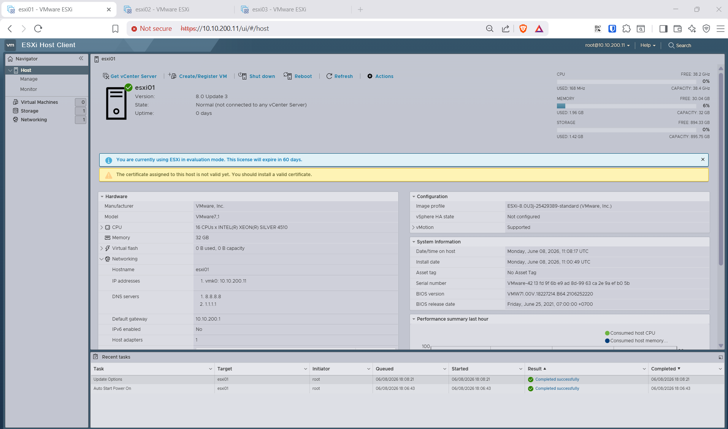
Task: Collapse the Navigator panel with the double chevron
Action: coord(81,58)
